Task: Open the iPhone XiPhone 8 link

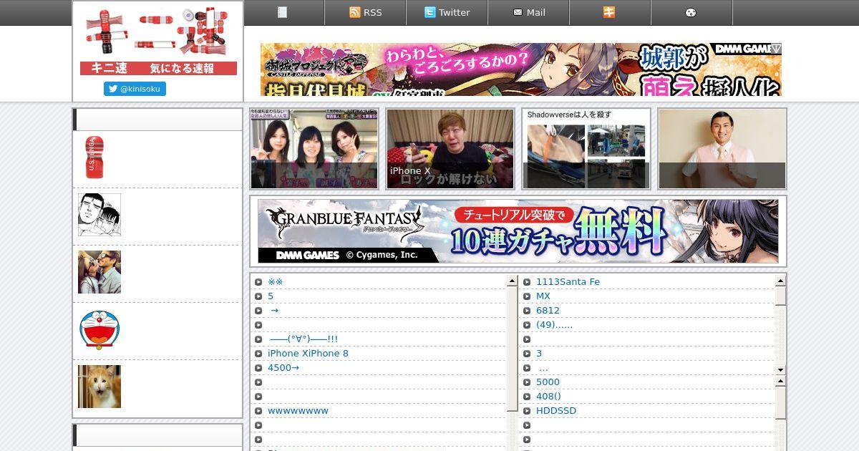Action: 308,353
